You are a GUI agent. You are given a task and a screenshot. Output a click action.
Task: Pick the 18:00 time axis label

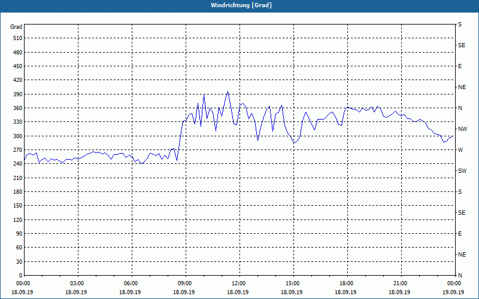coord(346,283)
